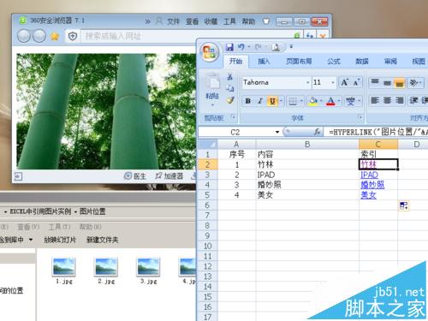Click the Excel Office button
Viewport: 428px width, 321px height.
210,52
